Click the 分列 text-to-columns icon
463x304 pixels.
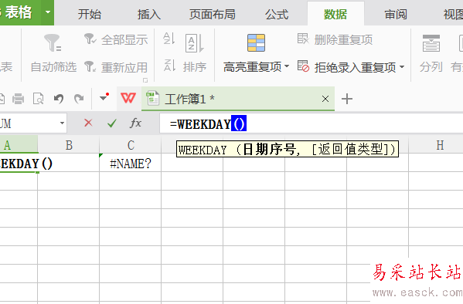[431, 43]
